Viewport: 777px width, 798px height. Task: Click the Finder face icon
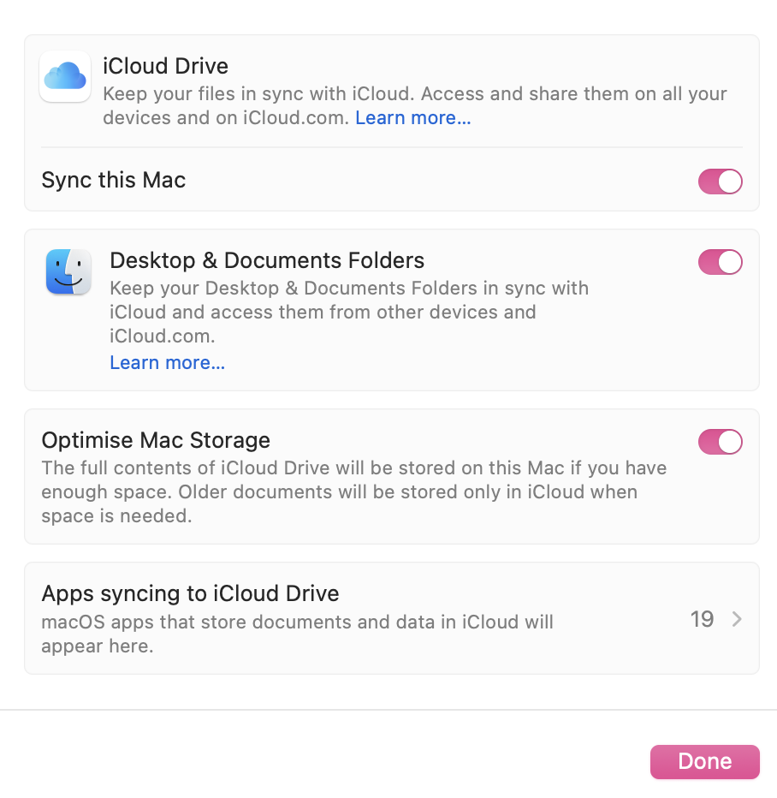click(68, 272)
